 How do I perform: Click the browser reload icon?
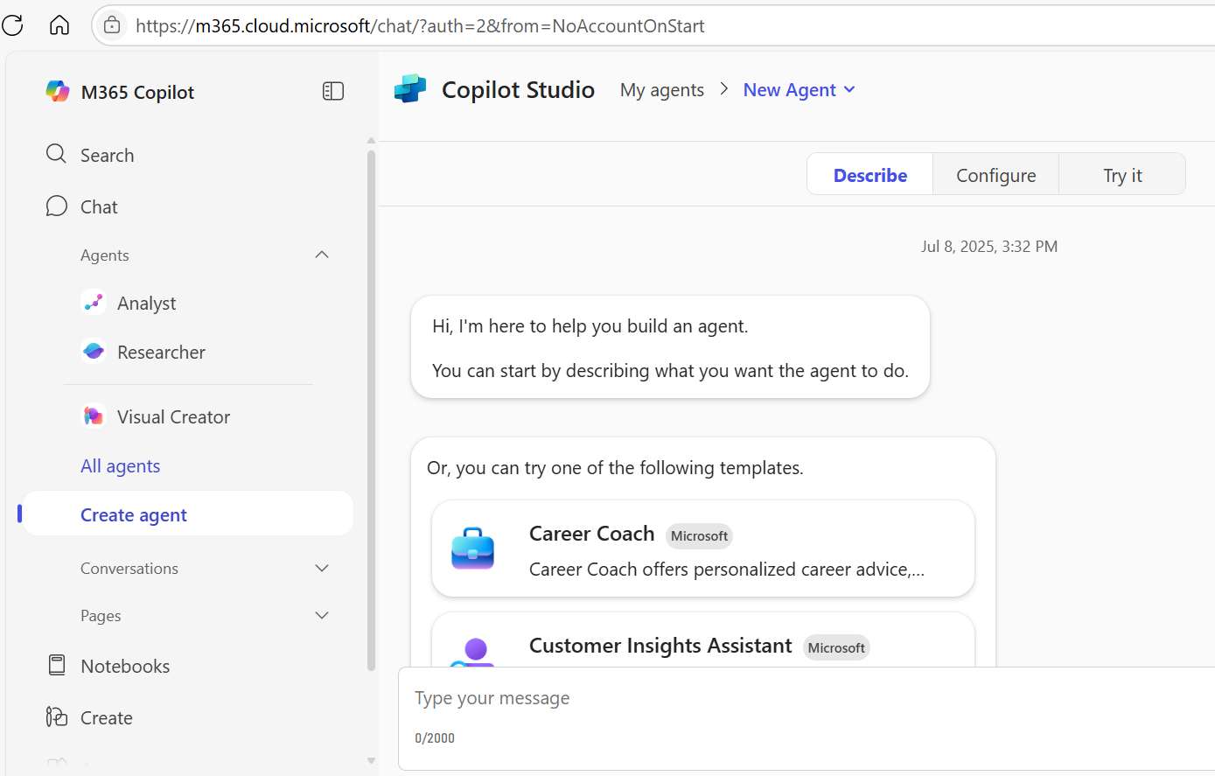tap(12, 25)
